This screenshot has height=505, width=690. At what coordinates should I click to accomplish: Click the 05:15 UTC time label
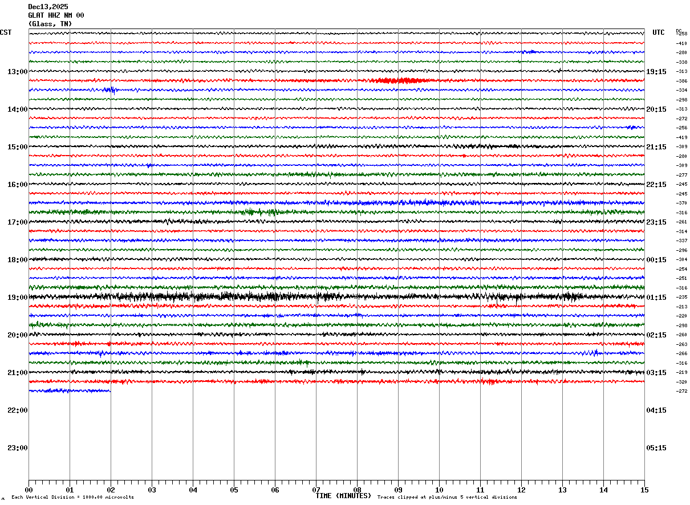[656, 448]
